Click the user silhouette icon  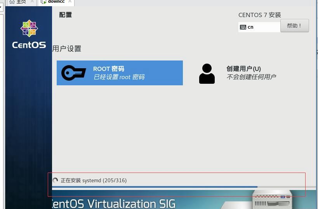click(x=207, y=74)
